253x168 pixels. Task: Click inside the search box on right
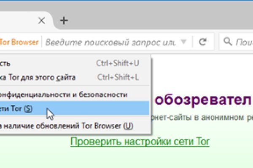[242, 42]
